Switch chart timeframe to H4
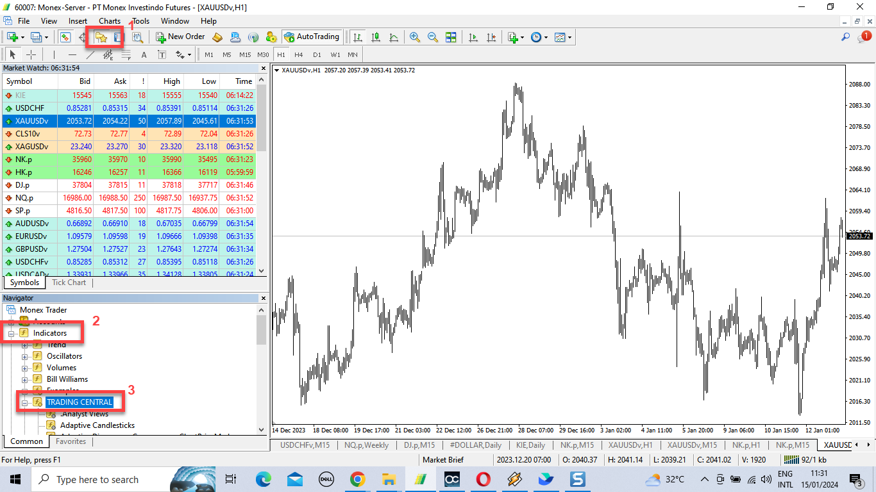Image resolution: width=876 pixels, height=492 pixels. [299, 55]
